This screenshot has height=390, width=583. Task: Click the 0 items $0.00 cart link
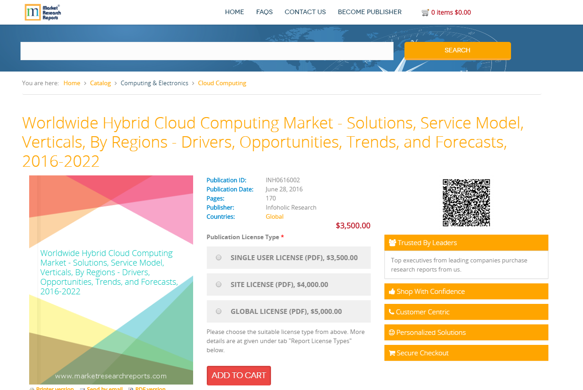[x=451, y=12]
